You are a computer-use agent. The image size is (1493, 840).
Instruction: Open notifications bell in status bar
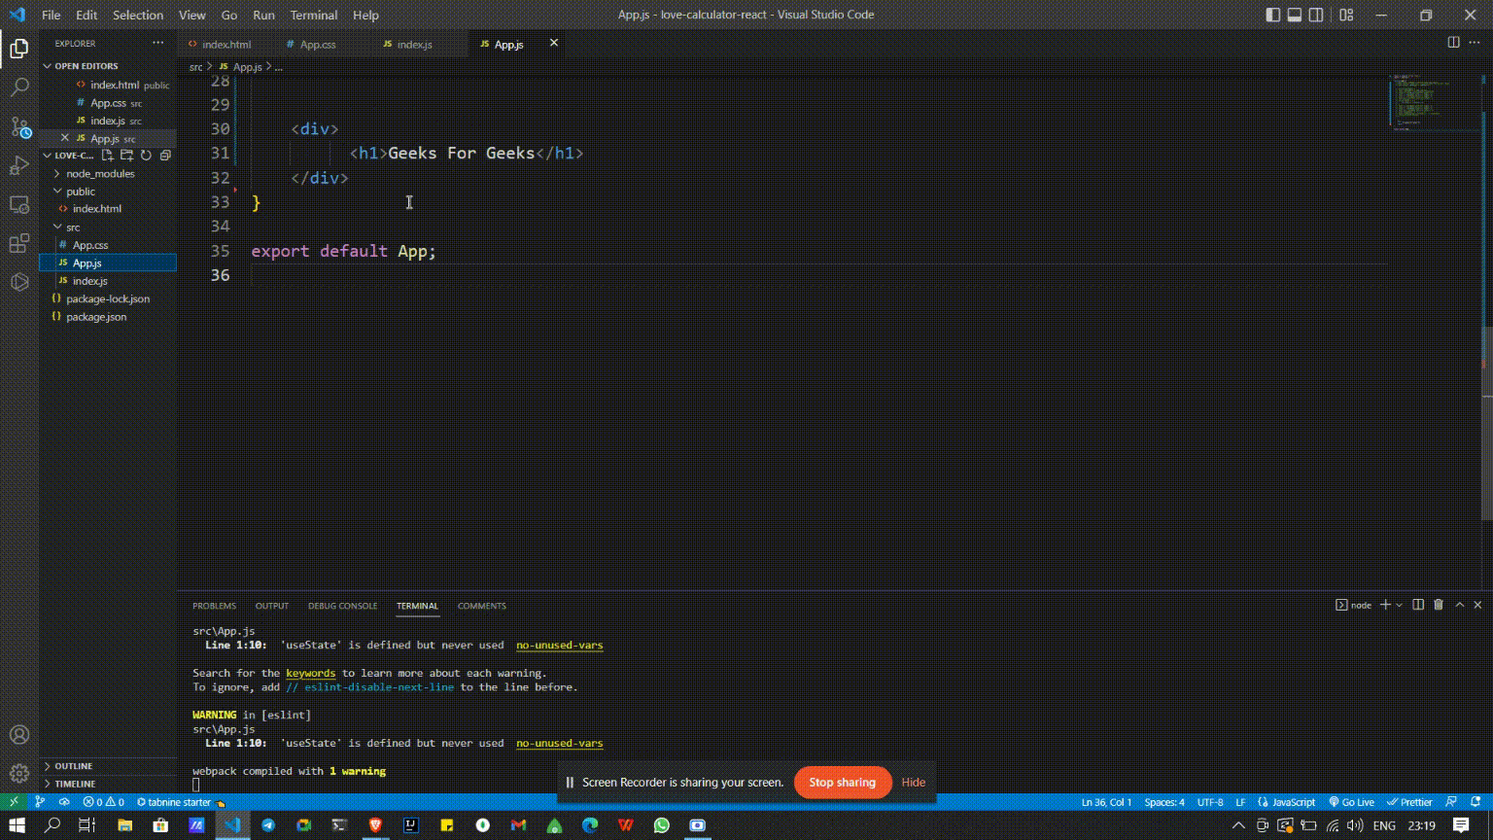tap(1476, 802)
